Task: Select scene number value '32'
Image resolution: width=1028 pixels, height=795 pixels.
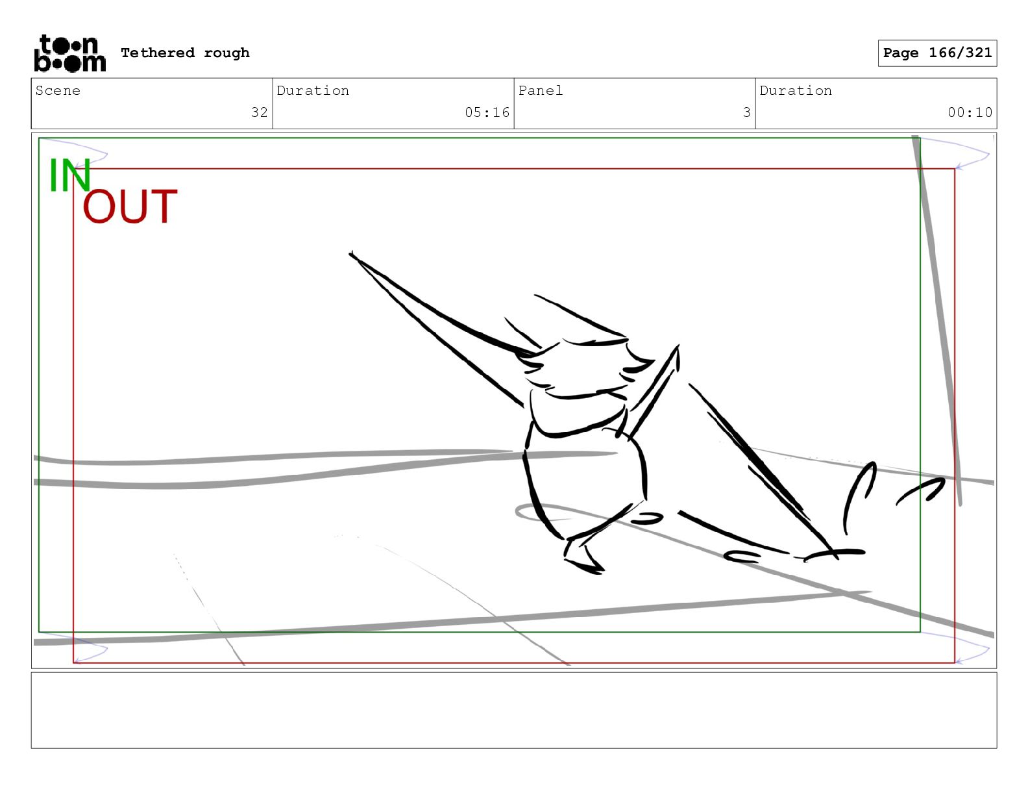Action: tap(260, 112)
